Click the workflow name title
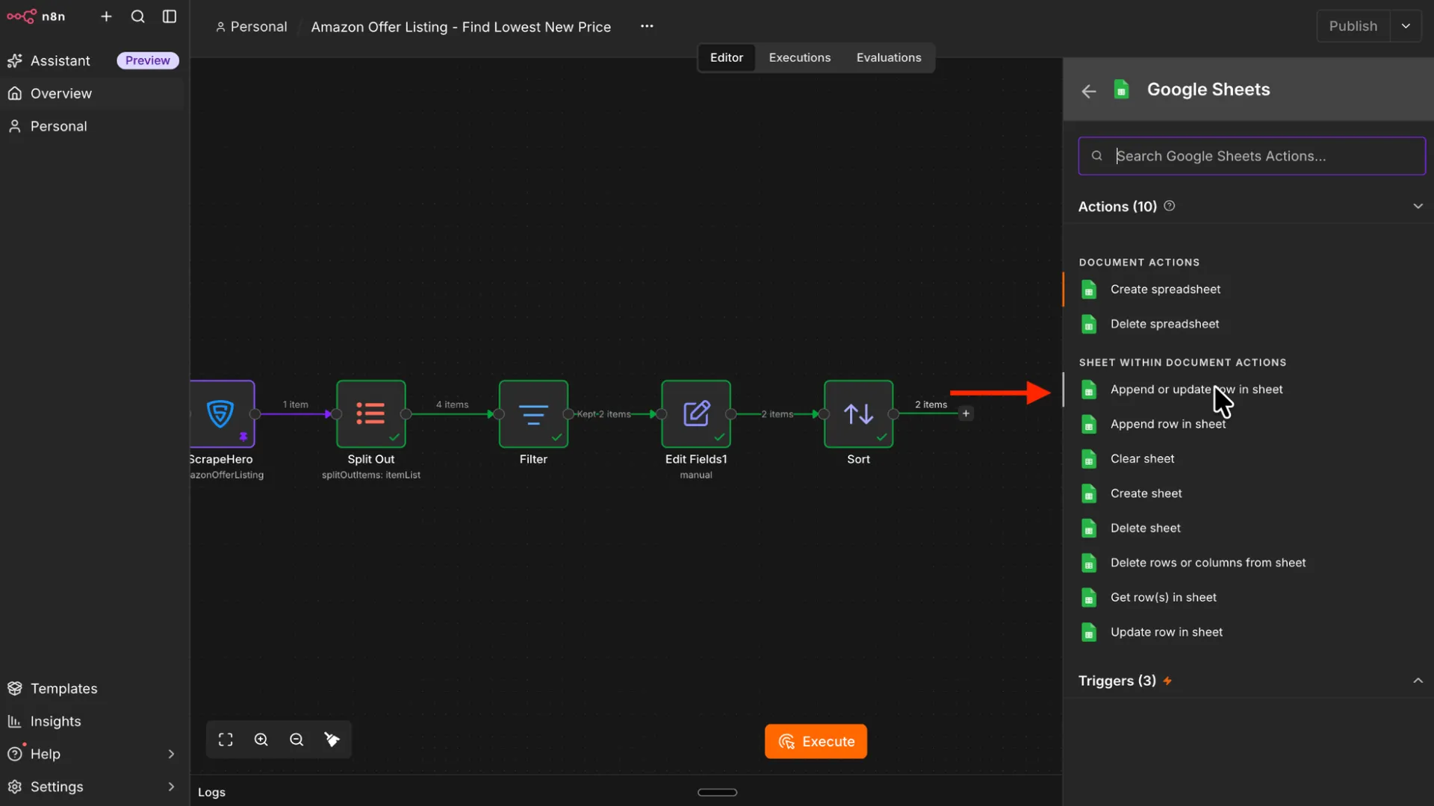The height and width of the screenshot is (806, 1434). click(461, 27)
